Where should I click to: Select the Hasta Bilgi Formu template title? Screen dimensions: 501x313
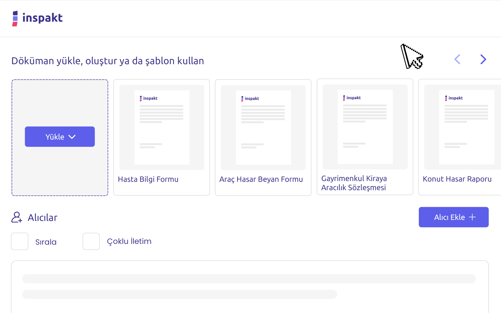[148, 179]
